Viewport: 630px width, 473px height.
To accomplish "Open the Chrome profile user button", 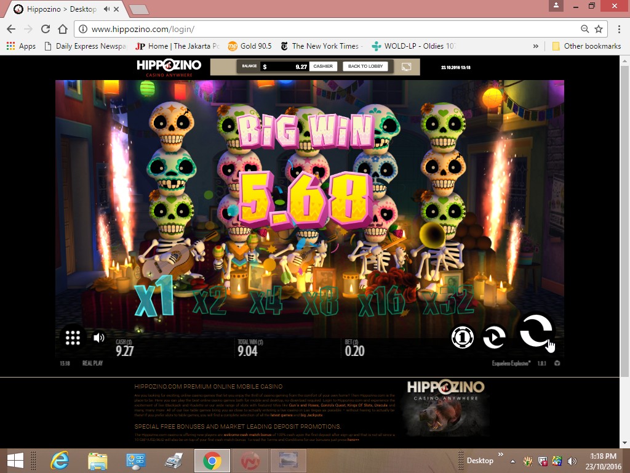I will tap(556, 6).
